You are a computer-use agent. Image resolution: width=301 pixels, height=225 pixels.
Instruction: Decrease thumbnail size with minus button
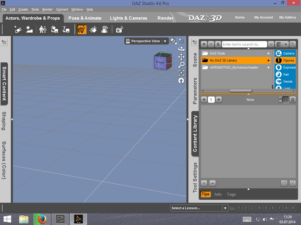pyautogui.click(x=280, y=101)
